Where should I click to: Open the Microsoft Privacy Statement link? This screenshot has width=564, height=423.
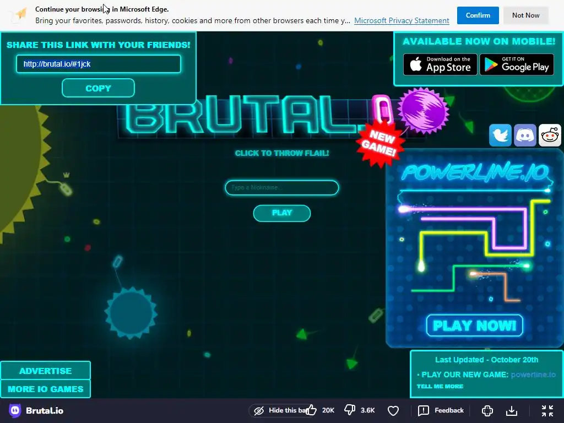pyautogui.click(x=402, y=20)
